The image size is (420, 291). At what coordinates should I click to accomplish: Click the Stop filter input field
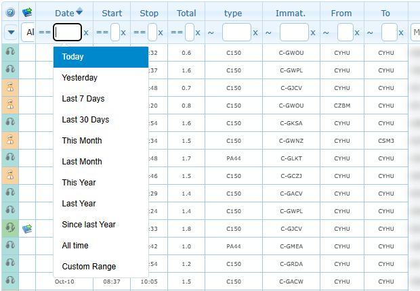coord(152,32)
